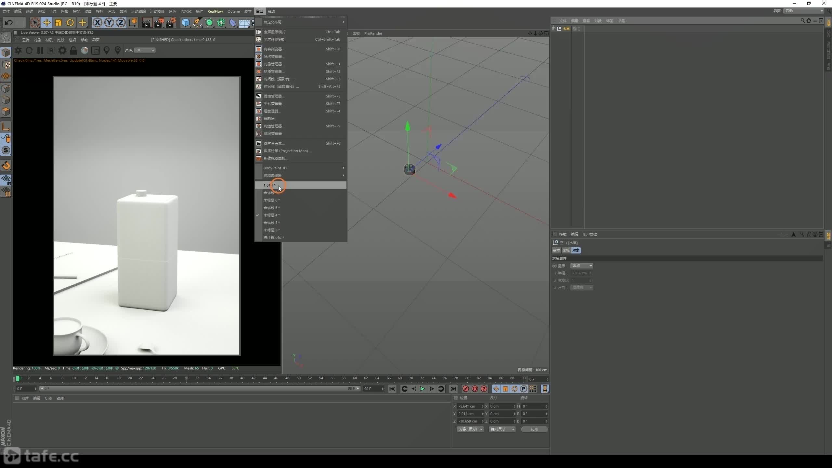Toggle render region box in Live Viewer
The image size is (832, 468).
click(96, 50)
